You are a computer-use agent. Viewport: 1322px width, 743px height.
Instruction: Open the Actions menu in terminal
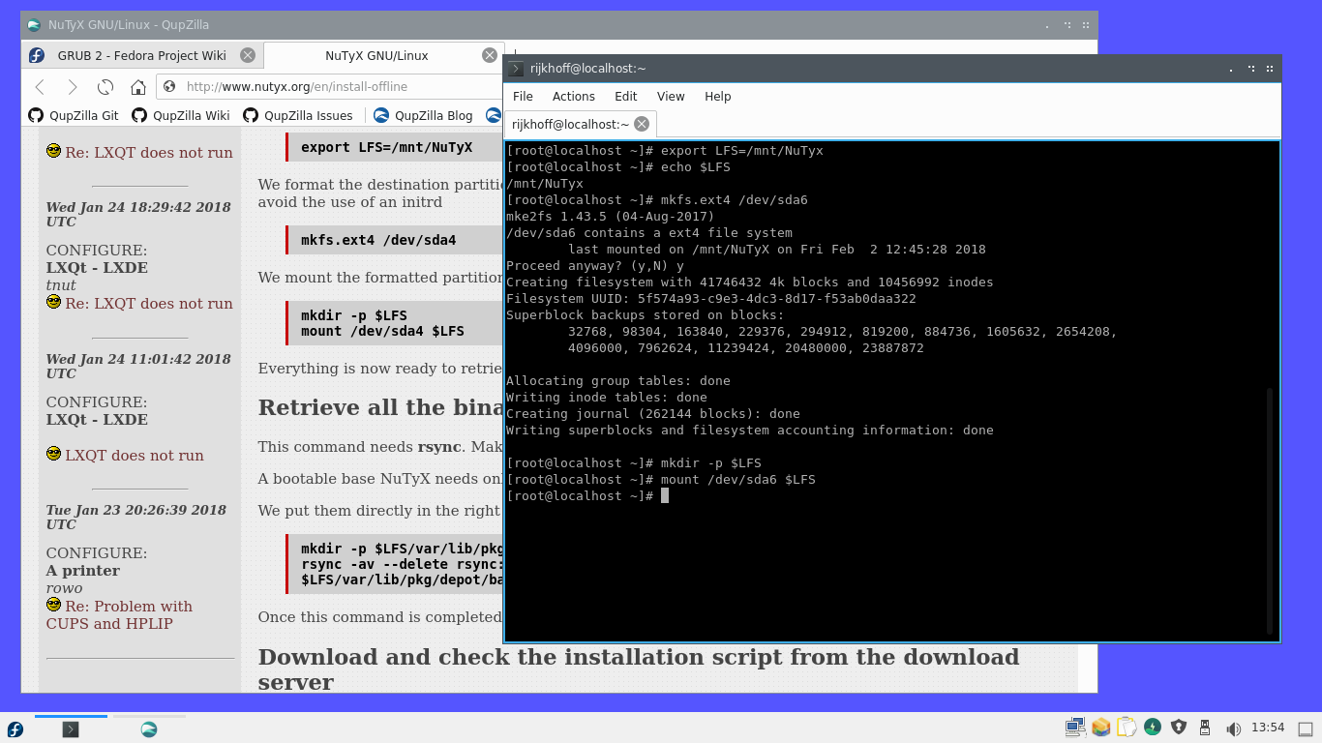[573, 96]
